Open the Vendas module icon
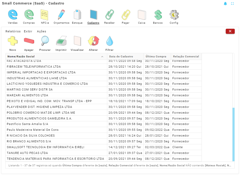This screenshot has height=175, width=240. [x=13, y=15]
